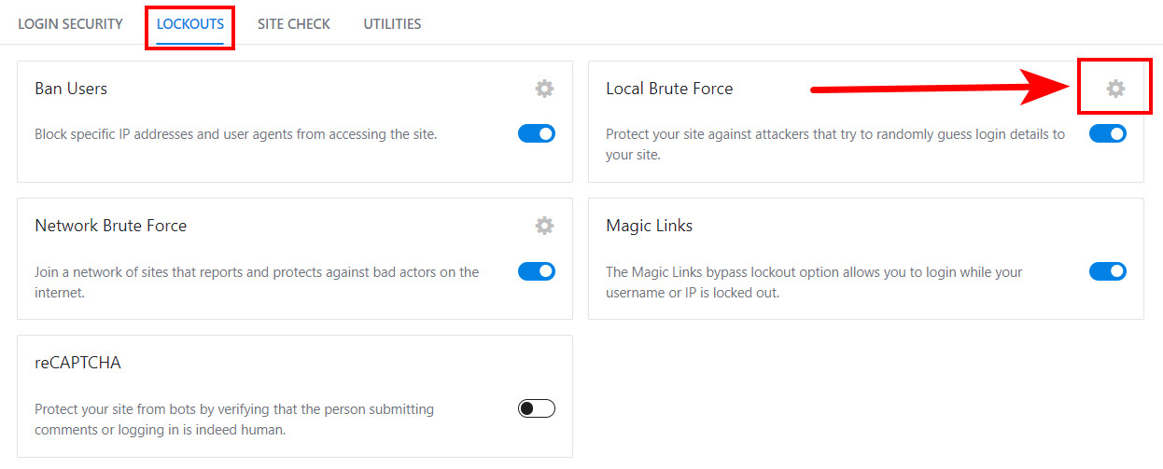Turn off Local Brute Force protection
Image resolution: width=1163 pixels, height=469 pixels.
tap(1108, 133)
